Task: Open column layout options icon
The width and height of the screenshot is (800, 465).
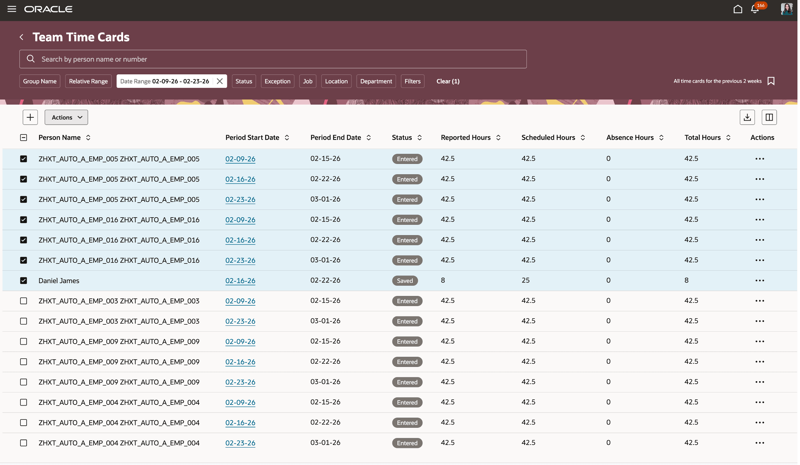Action: point(769,117)
